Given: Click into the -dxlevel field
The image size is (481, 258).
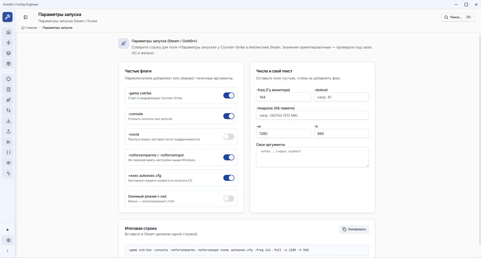Looking at the screenshot, I should click(341, 97).
